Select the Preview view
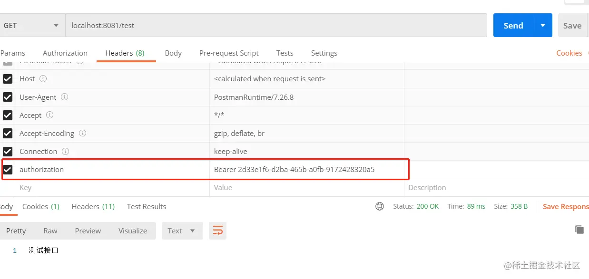The width and height of the screenshot is (589, 279). click(88, 231)
